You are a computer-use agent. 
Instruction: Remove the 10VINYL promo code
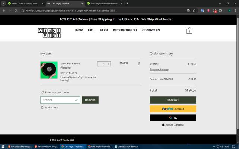[90, 100]
